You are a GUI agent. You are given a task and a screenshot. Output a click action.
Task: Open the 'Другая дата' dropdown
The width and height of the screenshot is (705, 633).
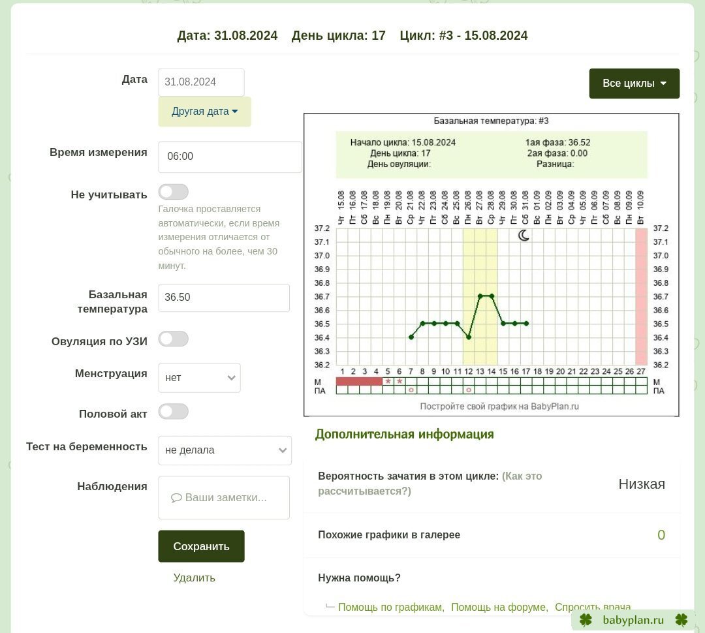[x=204, y=112]
